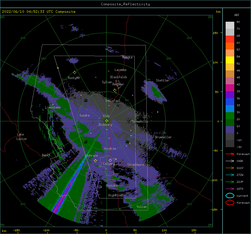The image size is (251, 234).
Task: Click the white 04DK arrow icon
Action: pyautogui.click(x=230, y=161)
